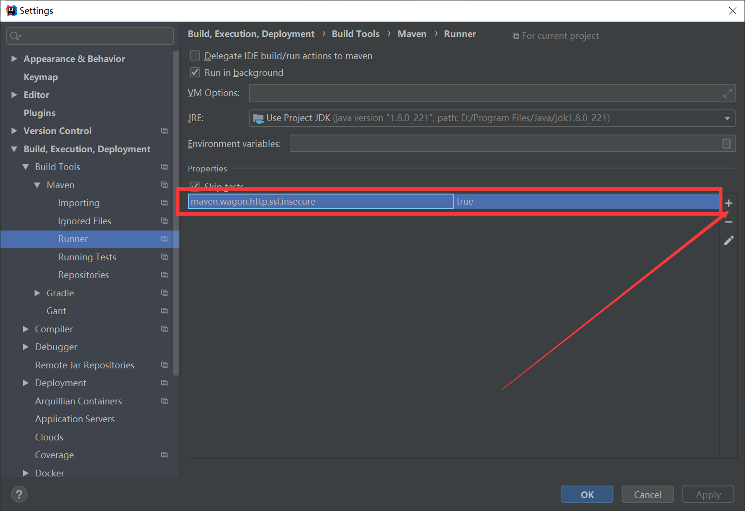Select Application Servers in the tree

75,419
